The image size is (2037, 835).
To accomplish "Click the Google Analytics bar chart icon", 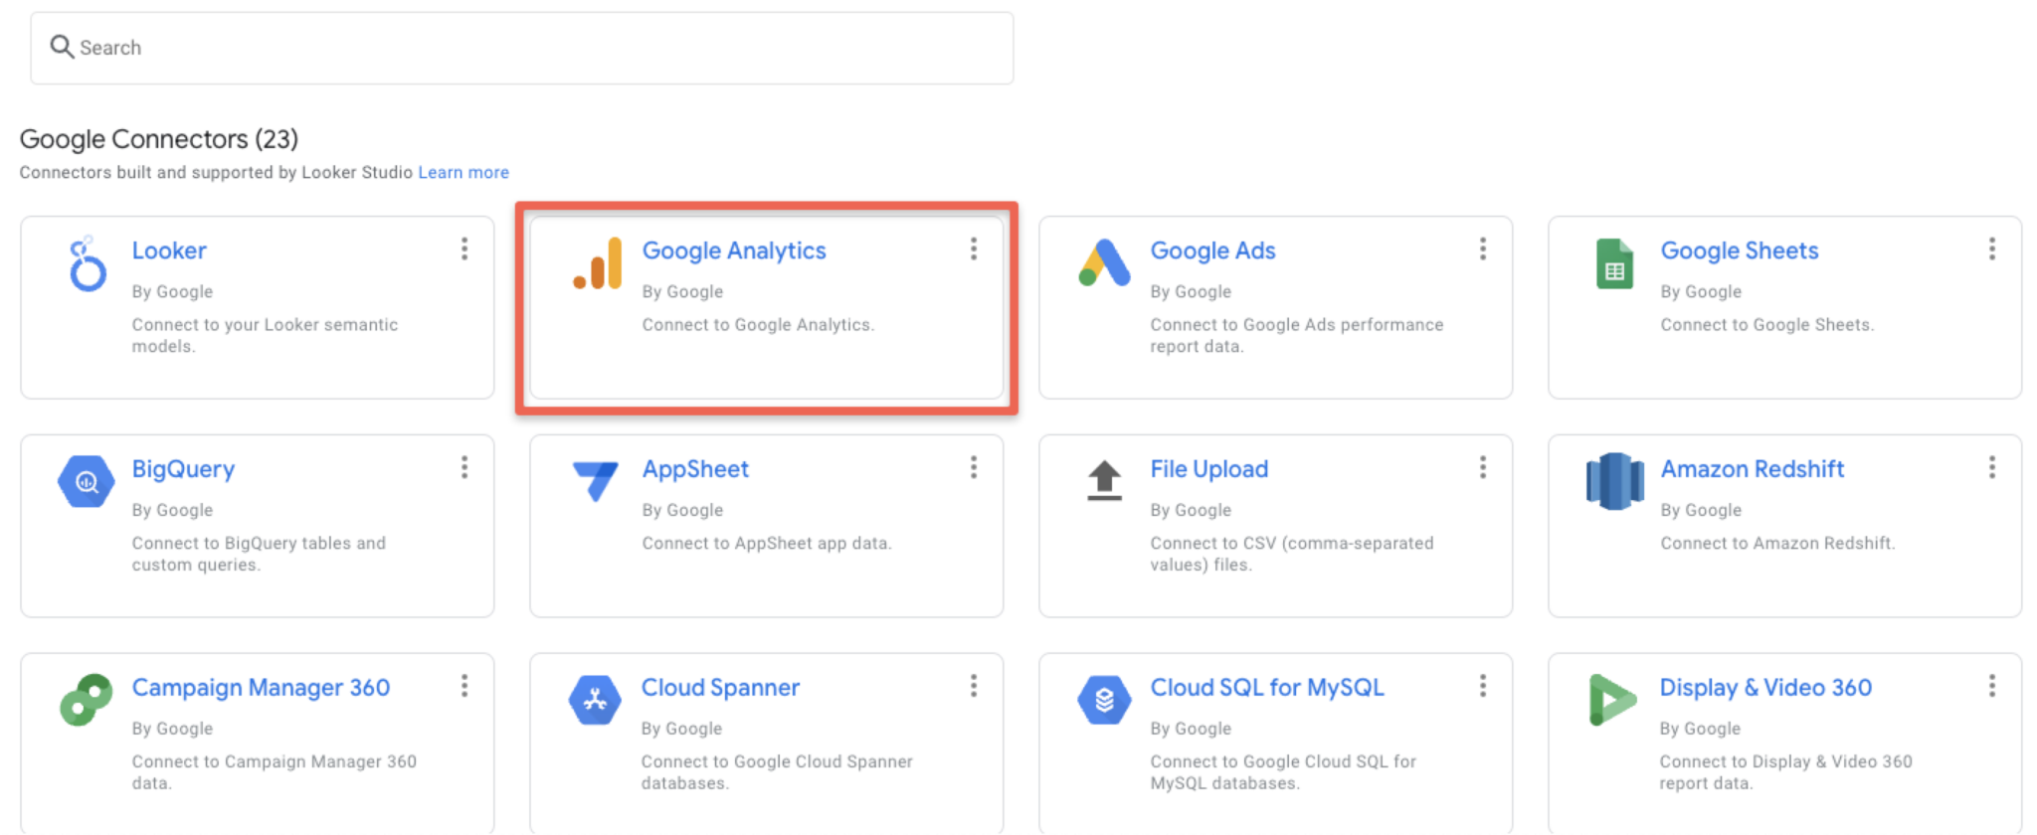I will pos(598,264).
